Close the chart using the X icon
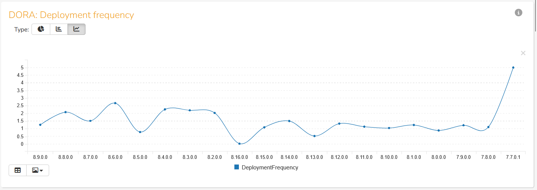 tap(523, 53)
